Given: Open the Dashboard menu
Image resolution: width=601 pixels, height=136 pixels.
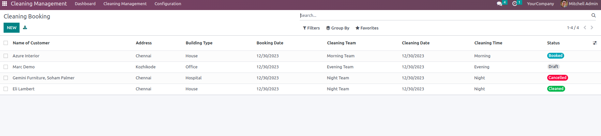Looking at the screenshot, I should (85, 4).
